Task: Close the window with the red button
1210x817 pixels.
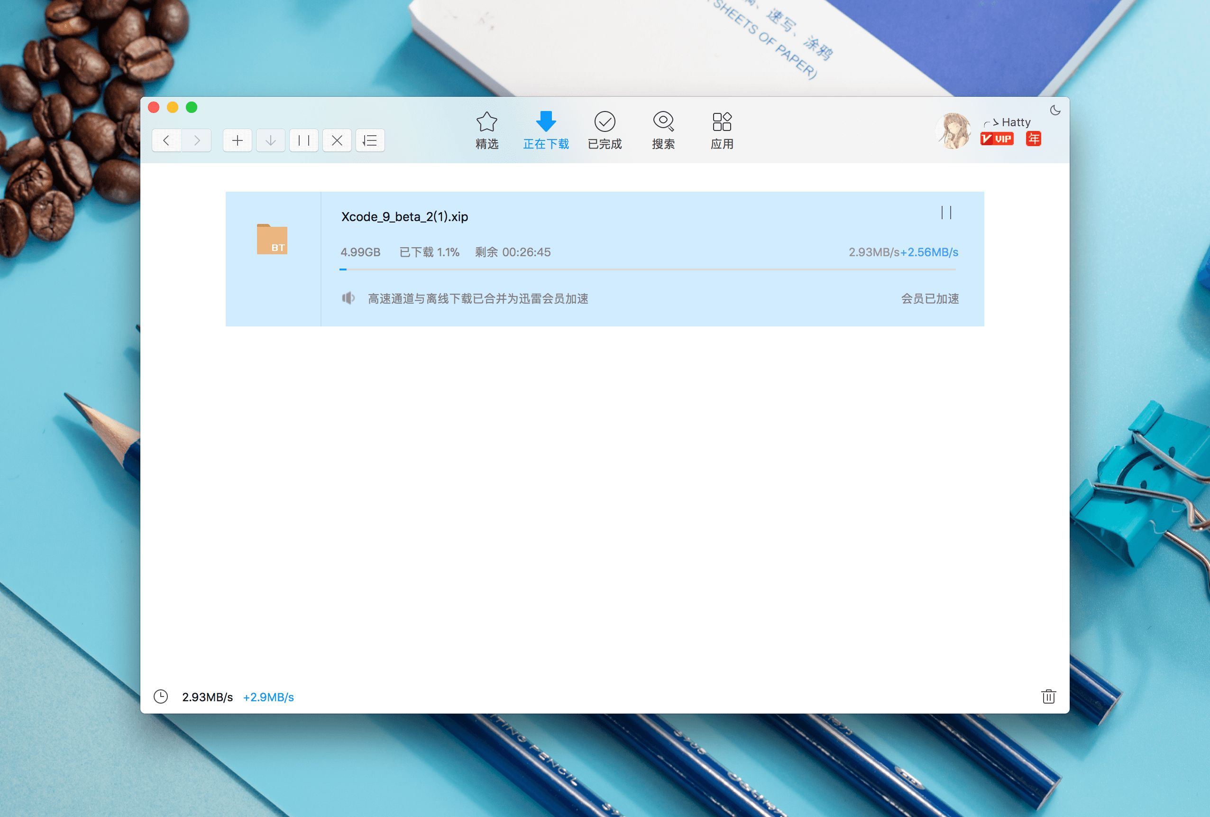Action: click(x=154, y=107)
